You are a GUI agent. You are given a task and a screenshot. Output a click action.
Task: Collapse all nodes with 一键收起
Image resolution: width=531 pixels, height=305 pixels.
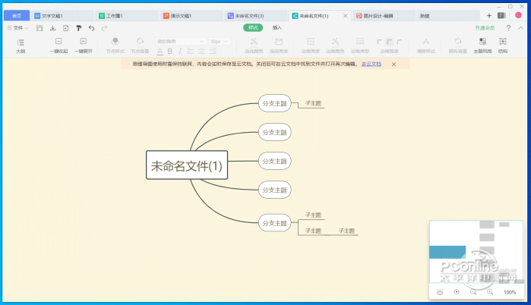point(58,46)
